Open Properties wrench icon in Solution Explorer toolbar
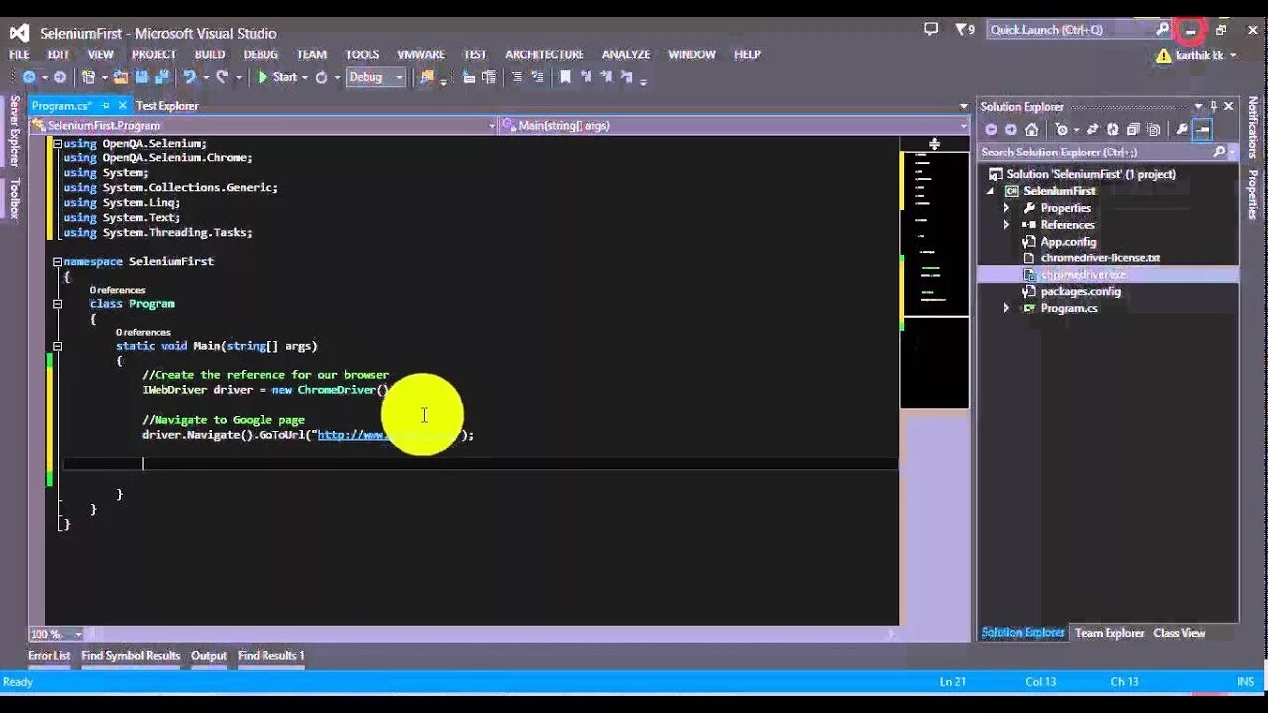Image resolution: width=1268 pixels, height=713 pixels. click(x=1182, y=130)
